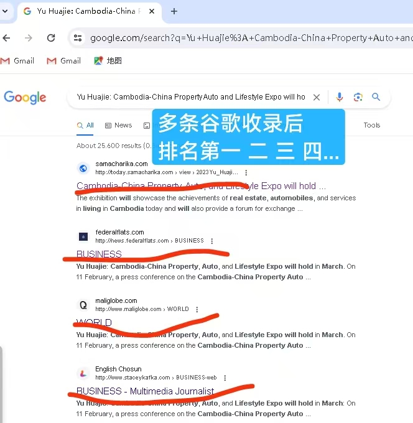The width and height of the screenshot is (413, 423).
Task: Open the tab search chevron dropdown
Action: tap(5, 11)
